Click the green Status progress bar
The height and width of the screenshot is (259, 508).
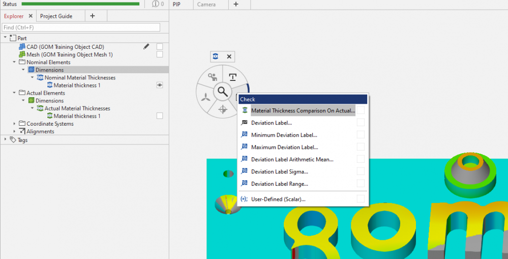[80, 4]
